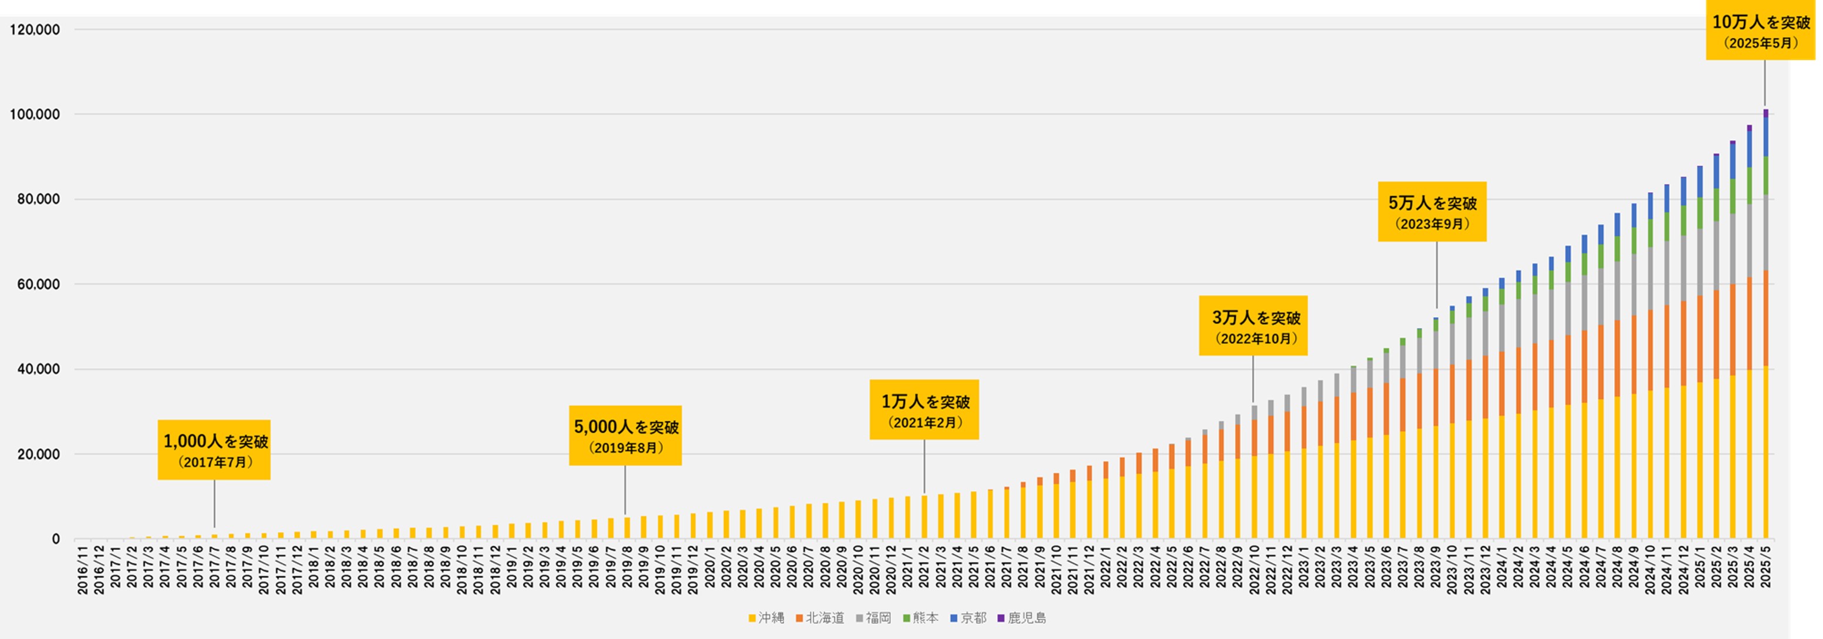
Task: Click the 60,000 y-axis label
Action: tap(38, 284)
